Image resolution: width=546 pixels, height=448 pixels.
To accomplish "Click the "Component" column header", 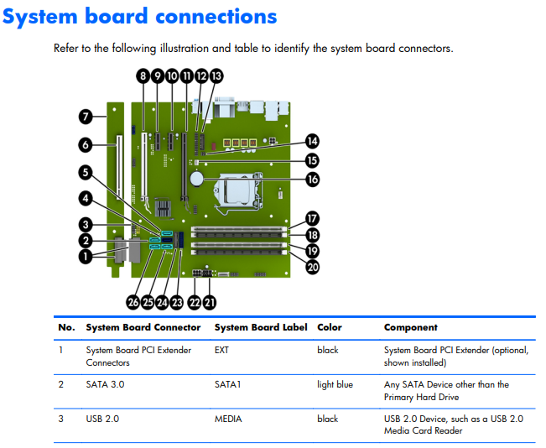I will tap(410, 327).
